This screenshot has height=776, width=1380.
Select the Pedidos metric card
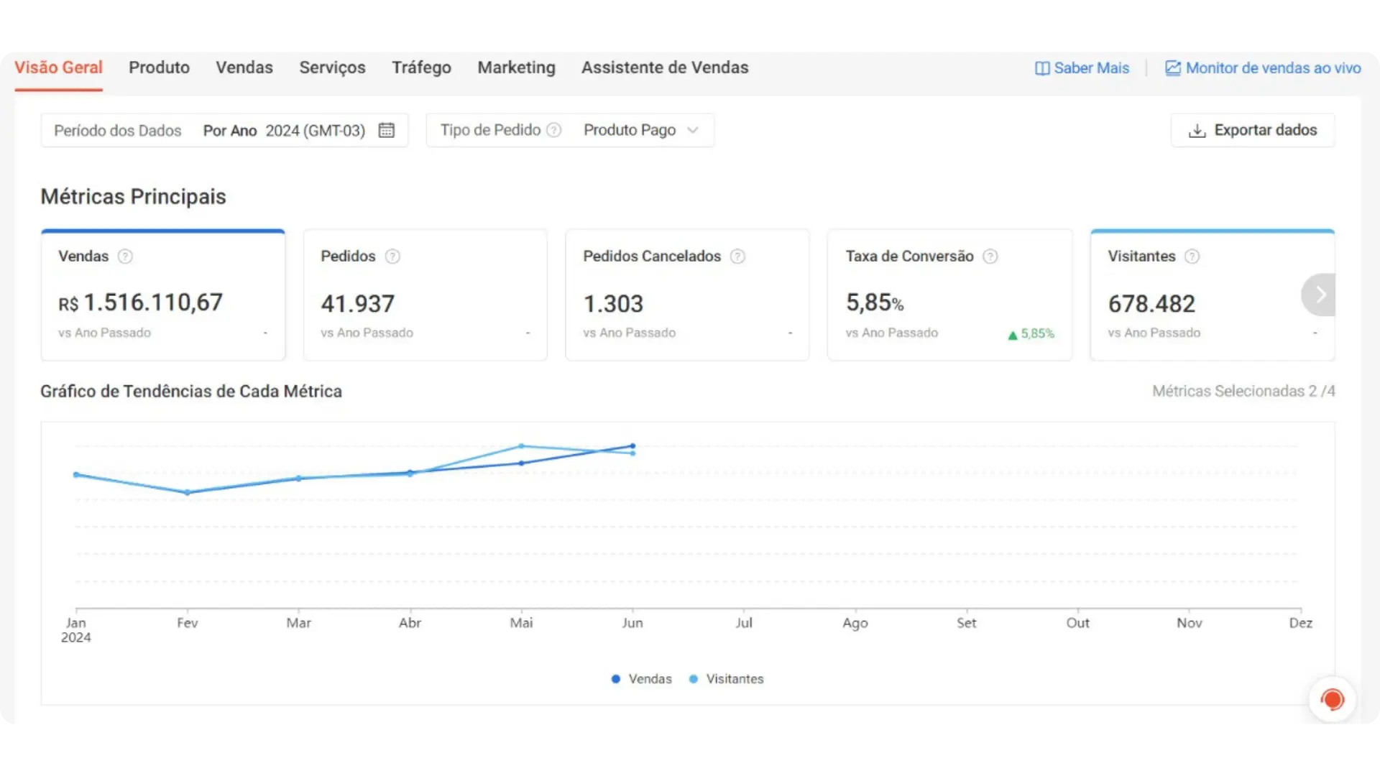tap(425, 295)
